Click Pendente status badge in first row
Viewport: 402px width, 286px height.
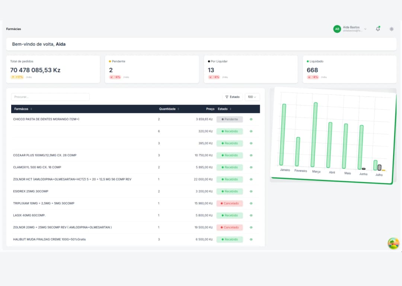click(230, 120)
